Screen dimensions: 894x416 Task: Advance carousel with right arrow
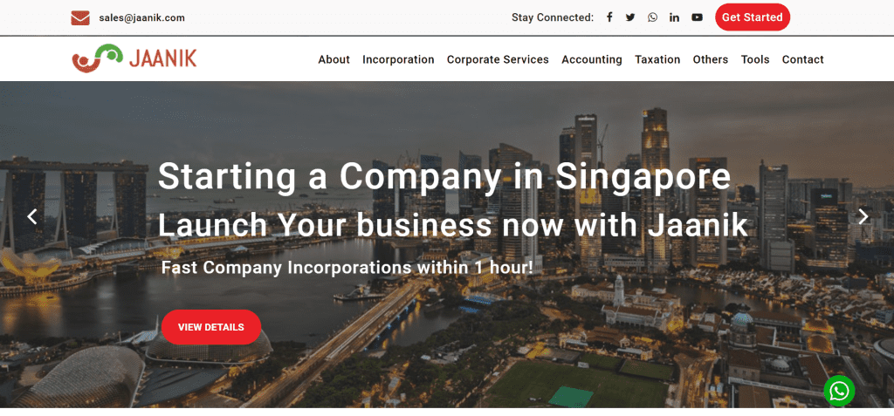pyautogui.click(x=863, y=216)
